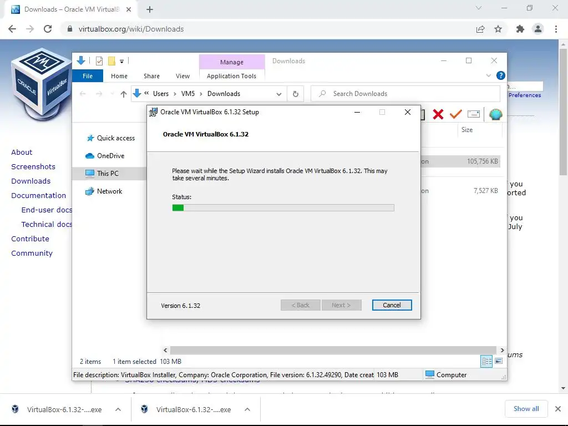
Task: Close the Chrome downloads bar
Action: pyautogui.click(x=558, y=409)
